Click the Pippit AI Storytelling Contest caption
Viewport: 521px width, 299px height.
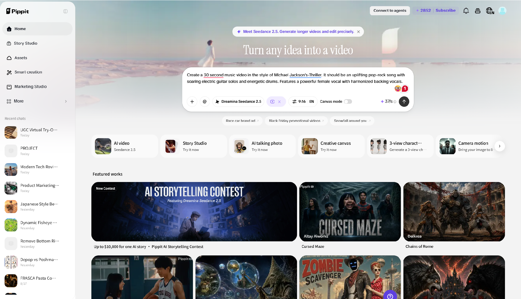pyautogui.click(x=177, y=247)
